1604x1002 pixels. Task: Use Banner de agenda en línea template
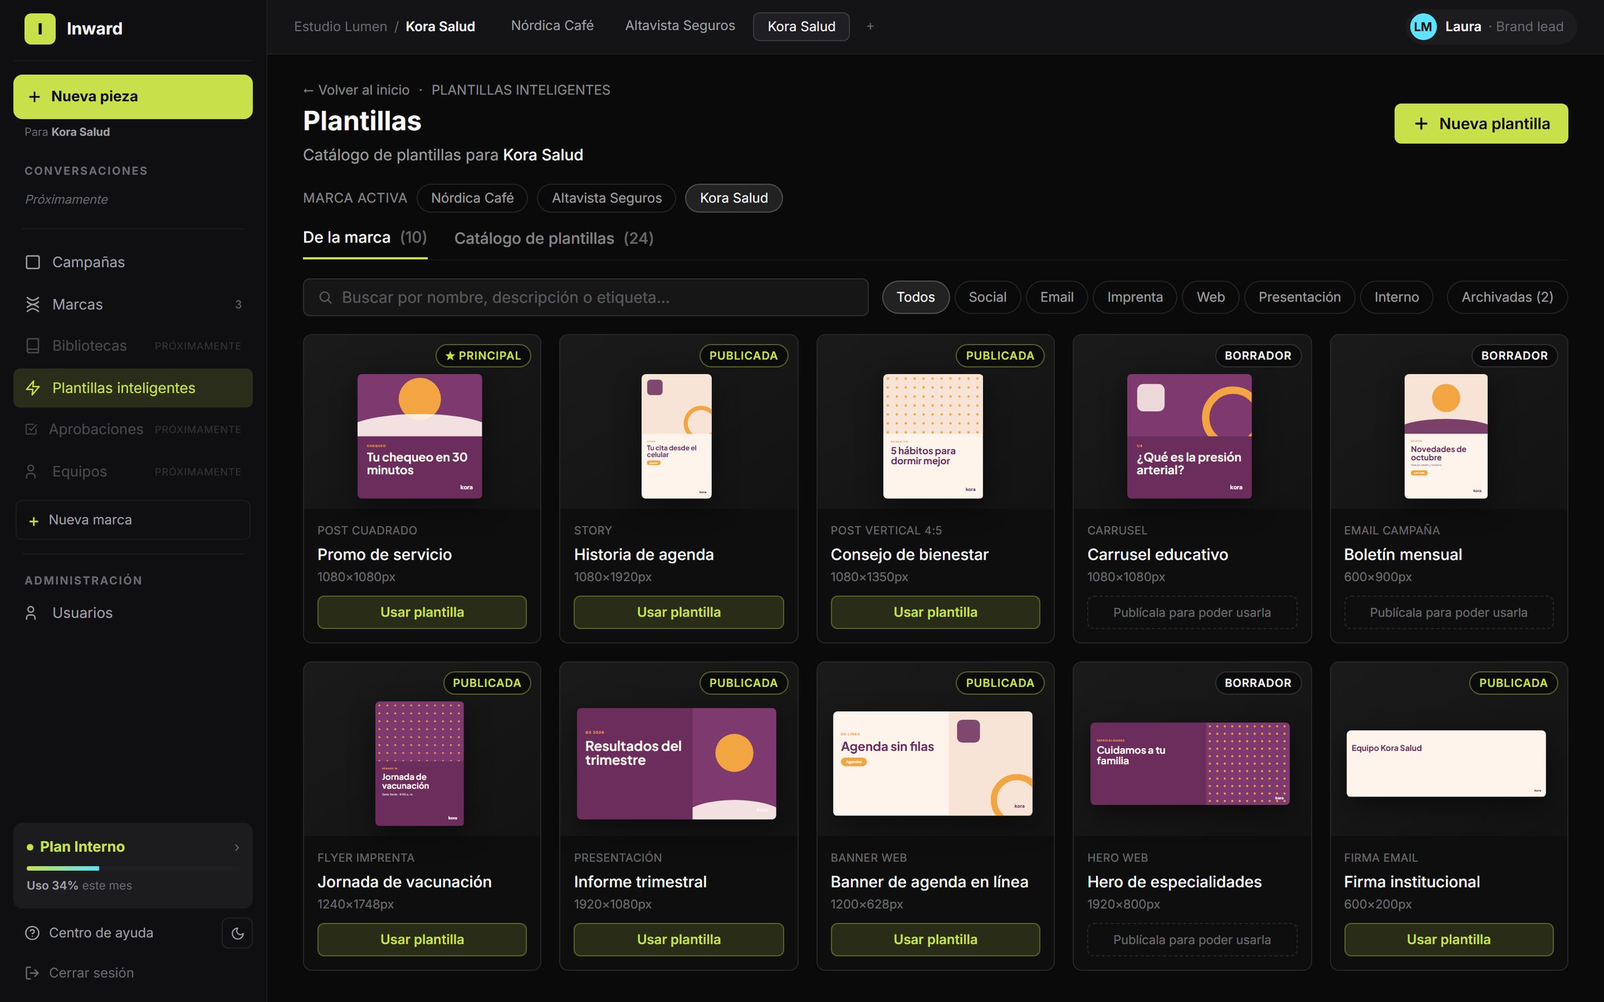click(935, 940)
